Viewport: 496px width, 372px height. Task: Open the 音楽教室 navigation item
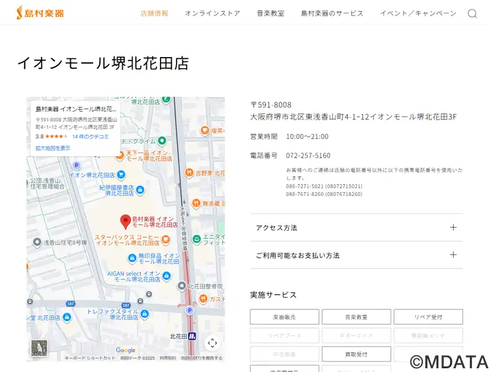pos(270,14)
